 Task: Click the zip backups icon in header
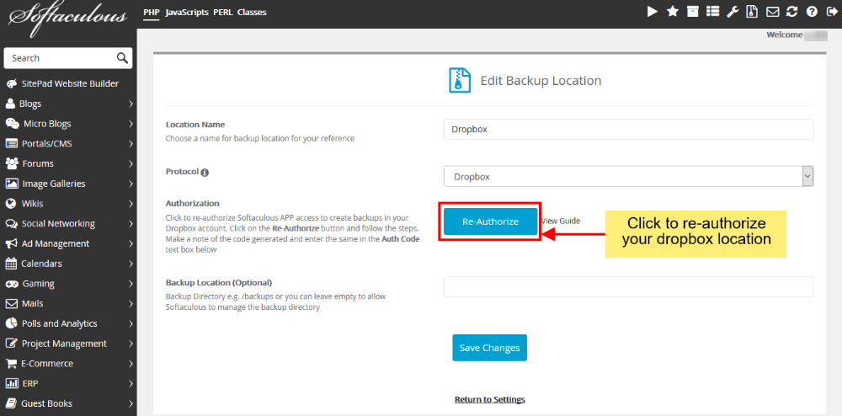tap(752, 11)
